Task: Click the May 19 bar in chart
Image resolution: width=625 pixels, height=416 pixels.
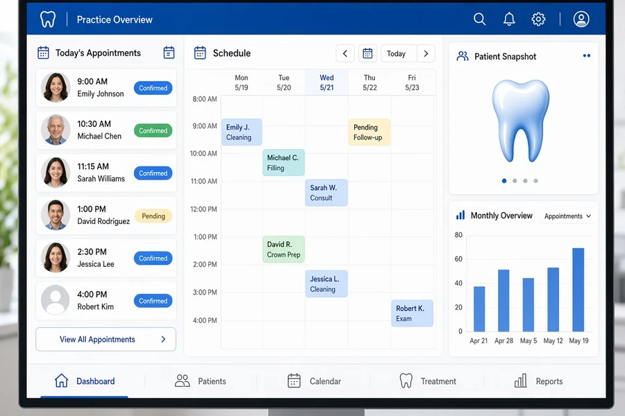Action: pyautogui.click(x=578, y=290)
